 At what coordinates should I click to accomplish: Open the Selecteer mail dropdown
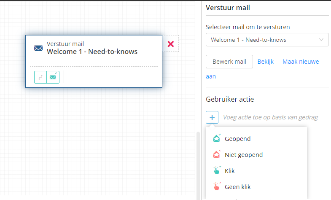pyautogui.click(x=267, y=40)
